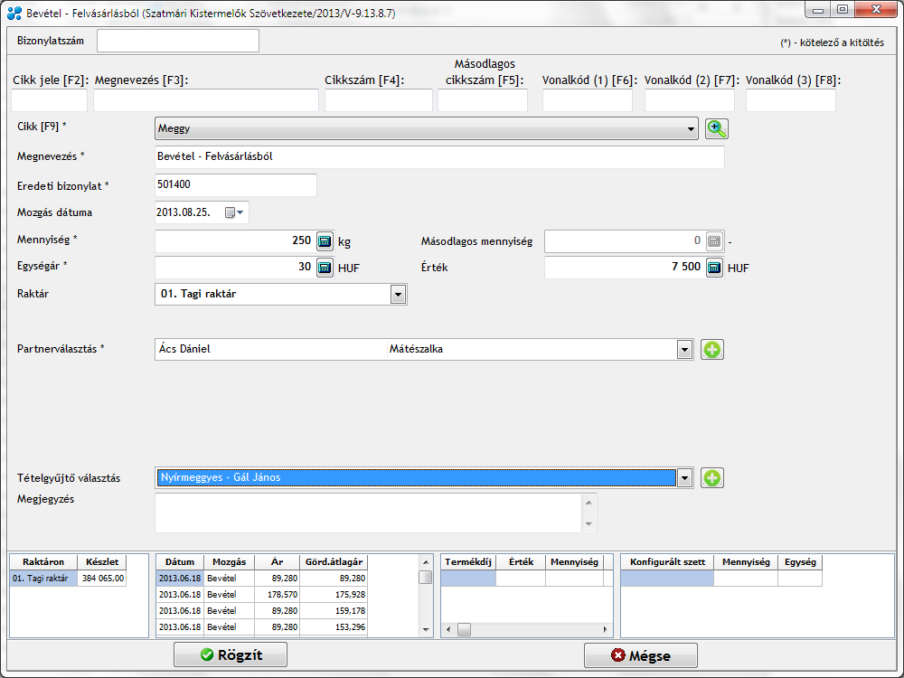Click the Ár column header
The width and height of the screenshot is (904, 678).
[278, 562]
